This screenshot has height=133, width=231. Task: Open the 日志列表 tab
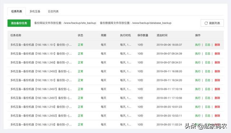coord(53,11)
